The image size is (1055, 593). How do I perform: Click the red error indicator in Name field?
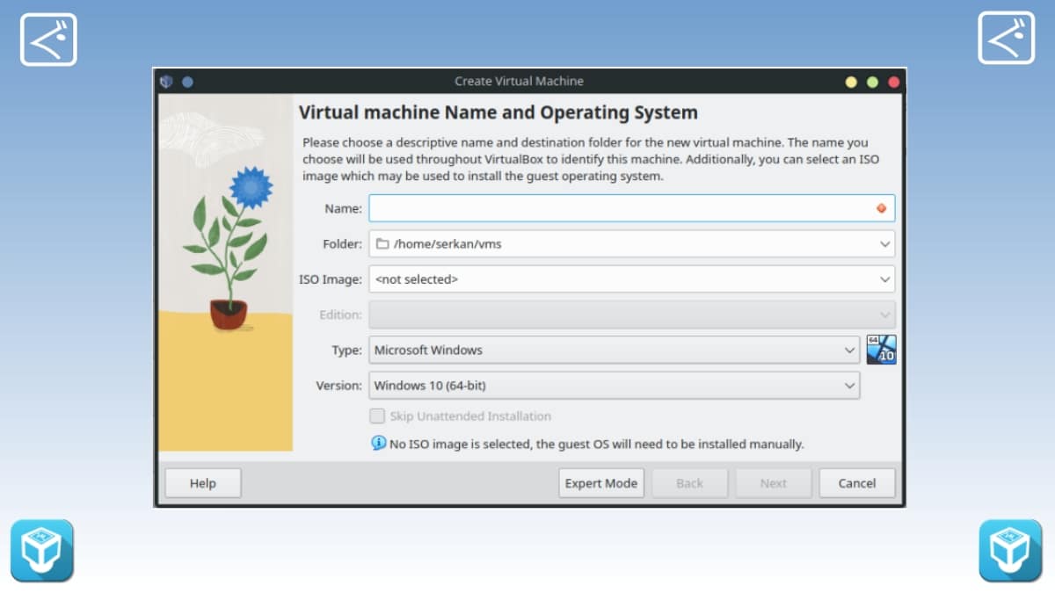click(881, 208)
